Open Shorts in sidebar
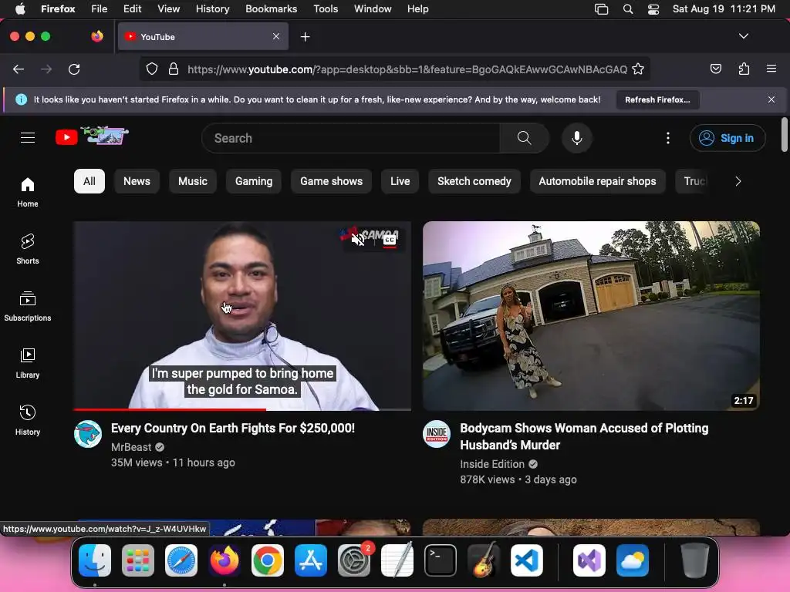The image size is (790, 592). pos(28,249)
